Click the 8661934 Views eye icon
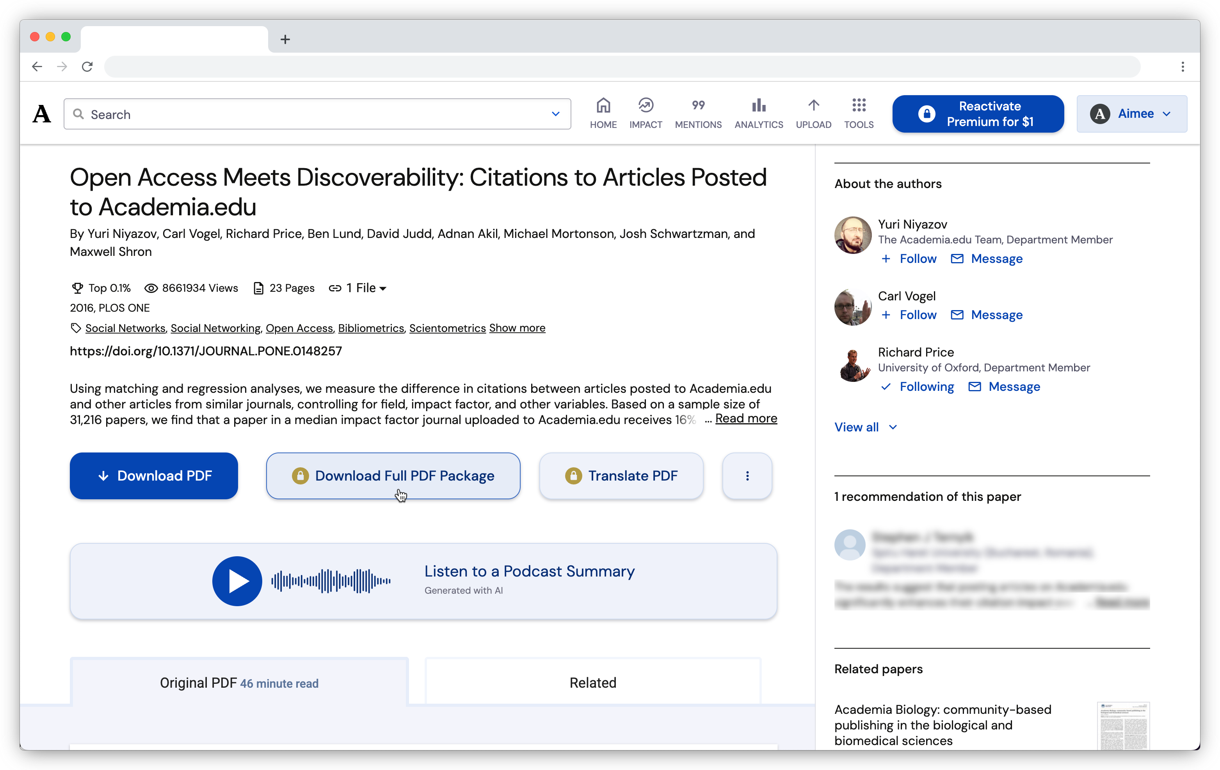Image resolution: width=1220 pixels, height=770 pixels. (x=151, y=288)
